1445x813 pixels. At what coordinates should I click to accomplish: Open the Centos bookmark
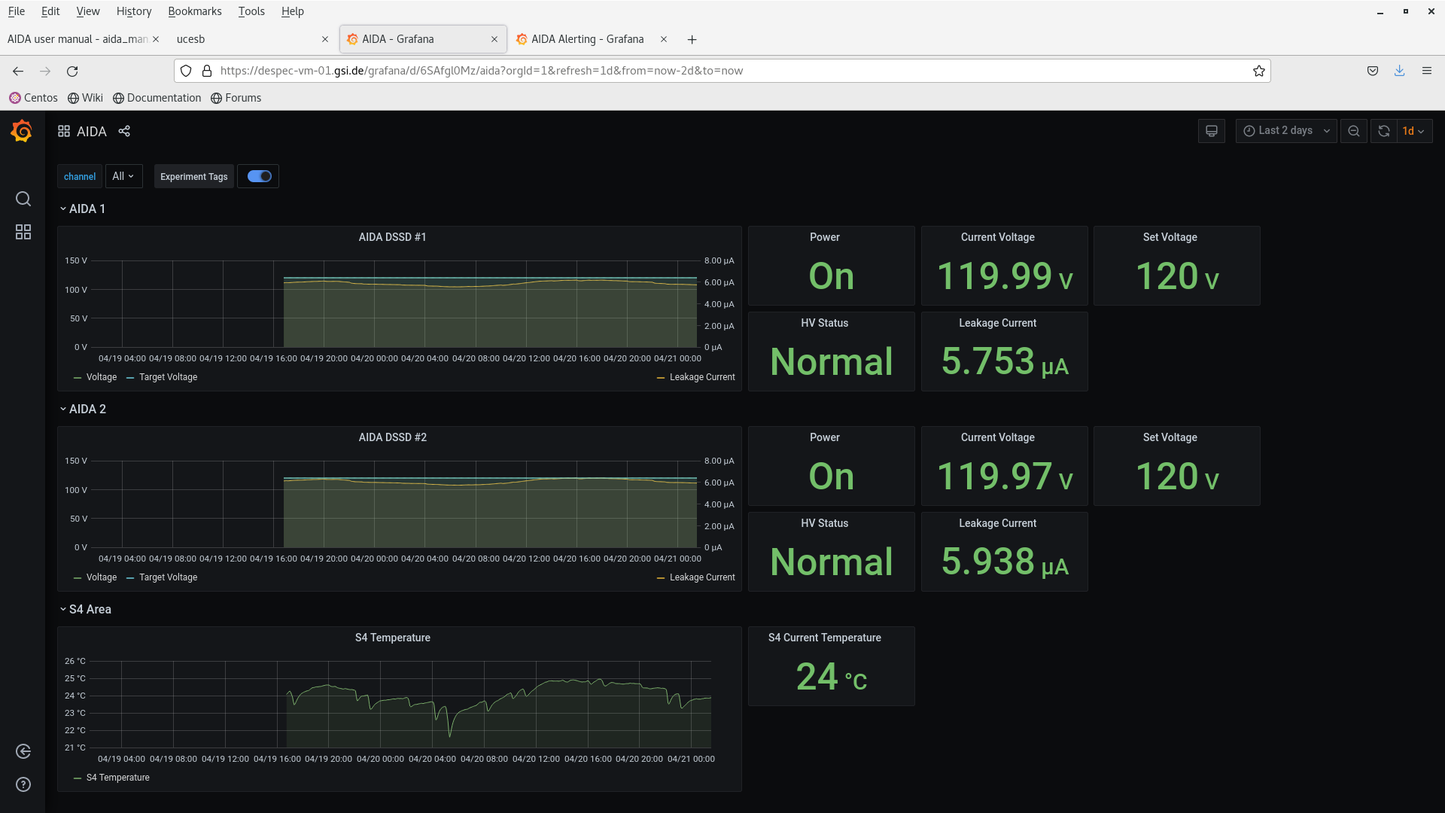point(33,98)
